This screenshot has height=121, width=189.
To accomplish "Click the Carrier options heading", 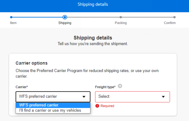I will tap(32, 63).
